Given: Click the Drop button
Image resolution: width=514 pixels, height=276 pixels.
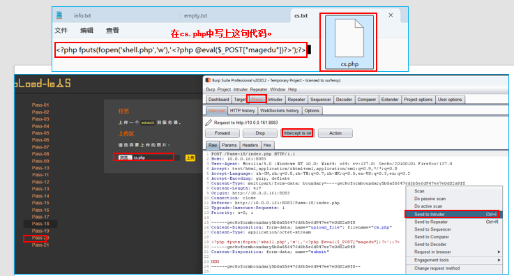Looking at the screenshot, I should click(260, 133).
